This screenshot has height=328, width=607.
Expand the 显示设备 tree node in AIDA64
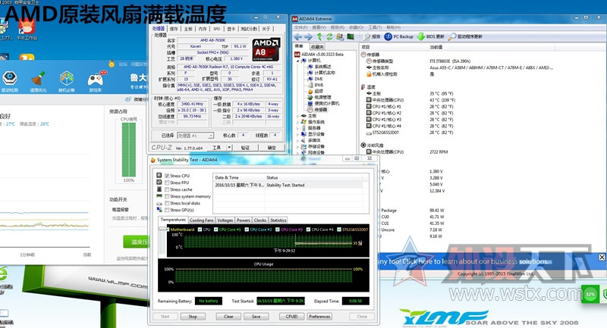298,134
